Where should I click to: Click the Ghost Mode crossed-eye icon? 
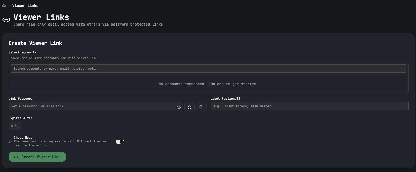(10, 142)
